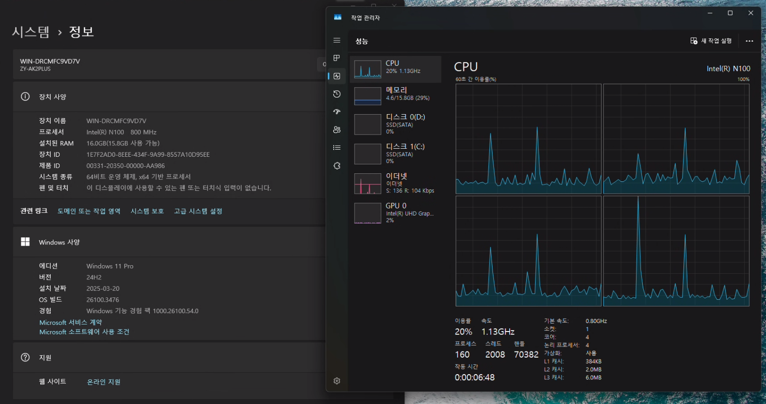Click the threads count 2008
This screenshot has height=404, width=766.
click(495, 354)
